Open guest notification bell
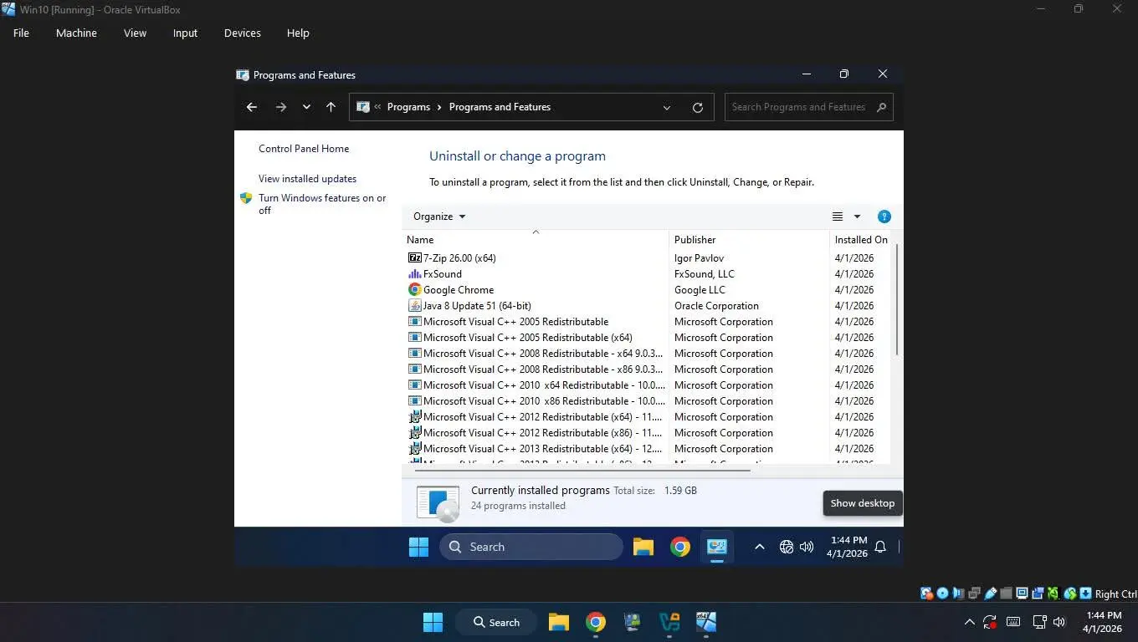This screenshot has width=1138, height=642. tap(880, 547)
